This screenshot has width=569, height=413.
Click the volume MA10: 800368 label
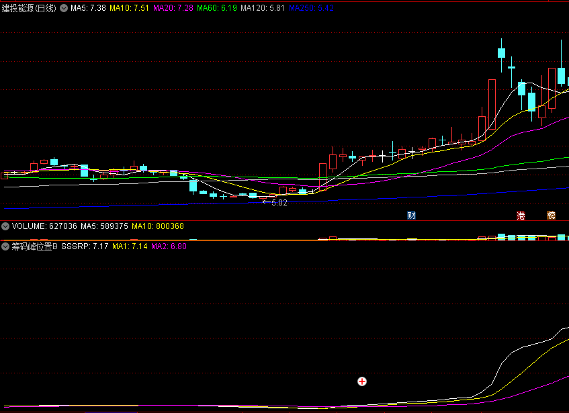tap(158, 226)
